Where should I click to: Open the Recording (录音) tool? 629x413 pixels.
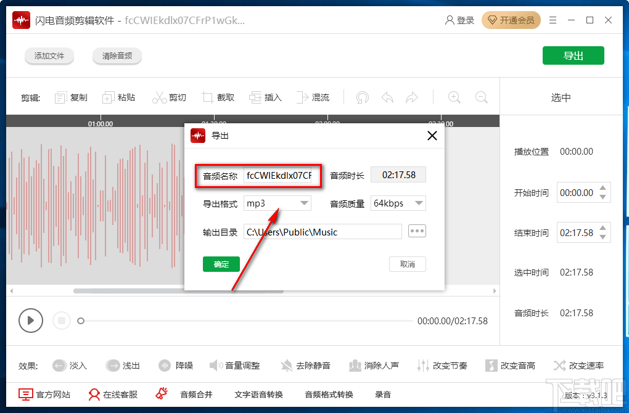(383, 395)
